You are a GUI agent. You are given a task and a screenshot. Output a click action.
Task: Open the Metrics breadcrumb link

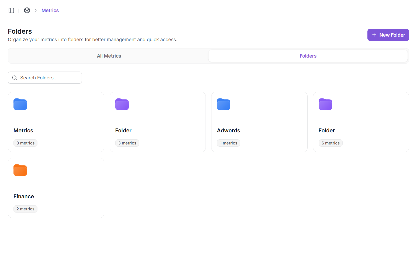50,10
